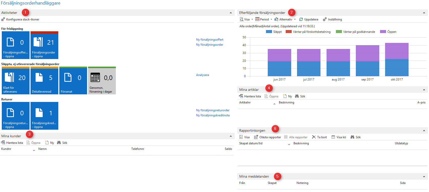Click the Analysera link
429x192 pixels.
pos(202,75)
